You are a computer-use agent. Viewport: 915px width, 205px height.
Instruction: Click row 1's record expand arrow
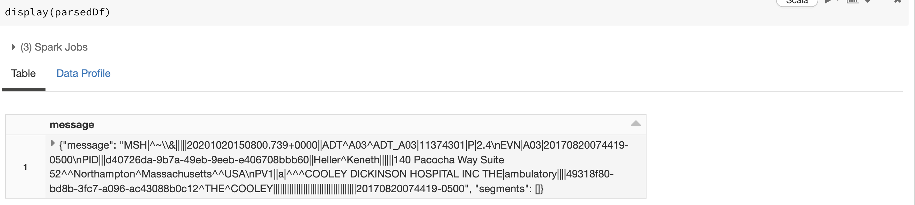pyautogui.click(x=53, y=143)
